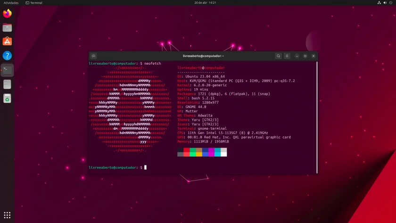Click the terminal vertical scrollbar
The height and width of the screenshot is (223, 396).
pos(317,117)
